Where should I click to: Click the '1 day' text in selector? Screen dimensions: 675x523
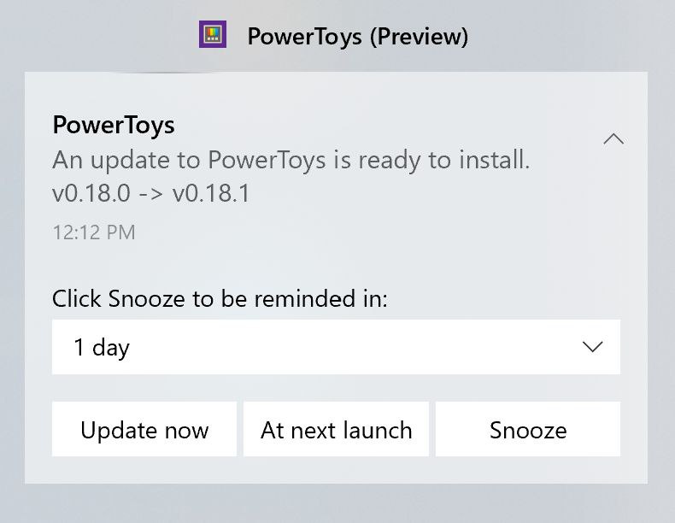(102, 347)
